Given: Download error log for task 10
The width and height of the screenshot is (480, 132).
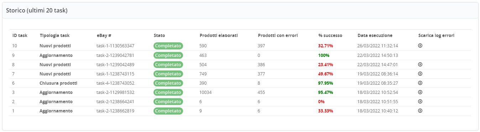Looking at the screenshot, I should coord(420,46).
